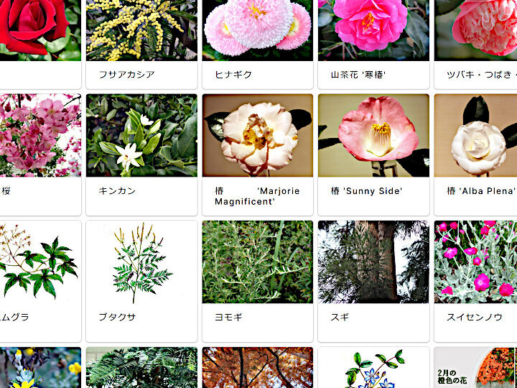
Task: Click the ツバキ・つばき caption
Action: tap(482, 75)
